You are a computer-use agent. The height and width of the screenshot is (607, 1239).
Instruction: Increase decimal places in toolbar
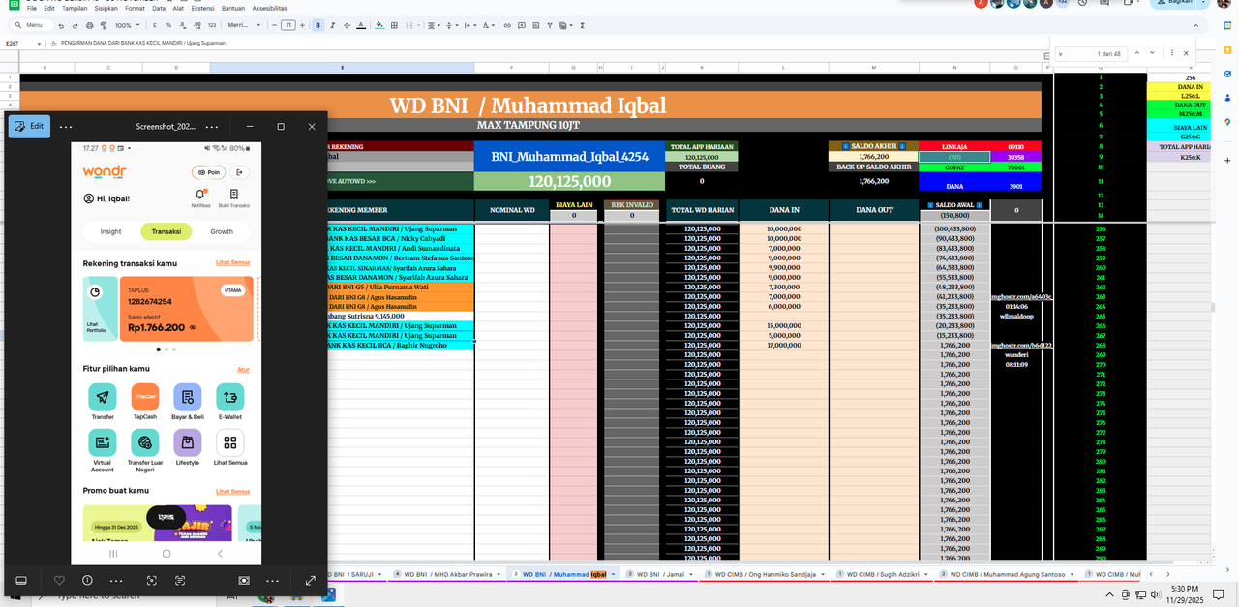196,25
